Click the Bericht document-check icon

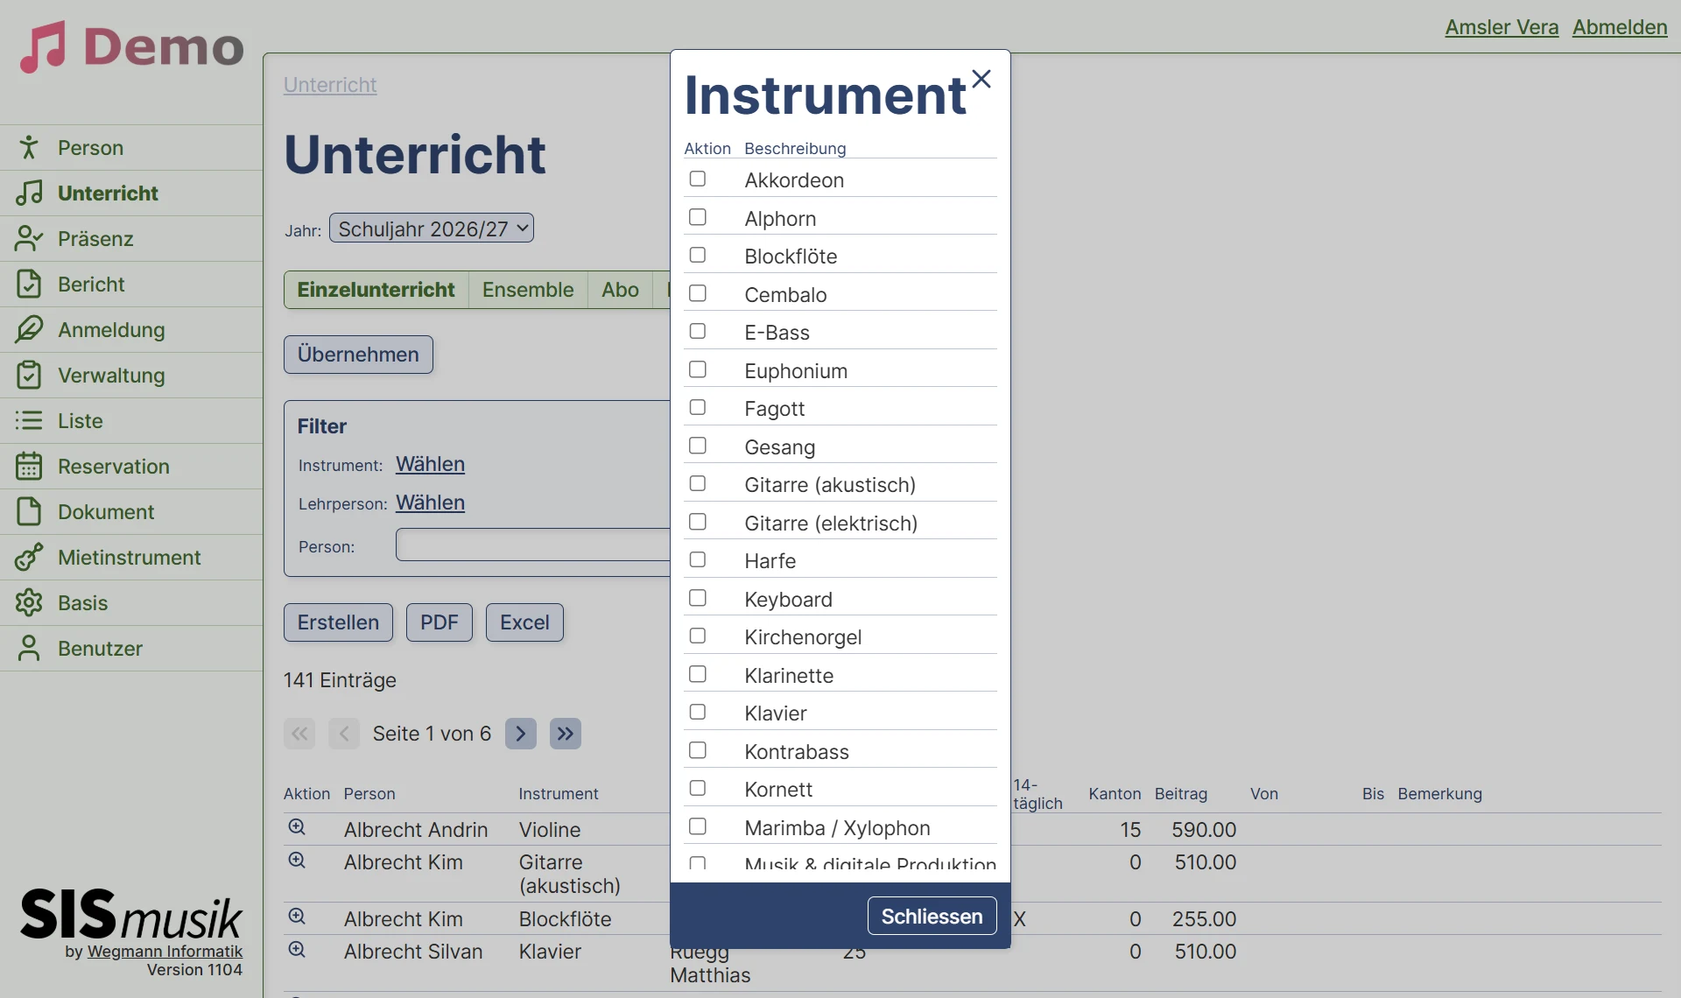tap(29, 284)
